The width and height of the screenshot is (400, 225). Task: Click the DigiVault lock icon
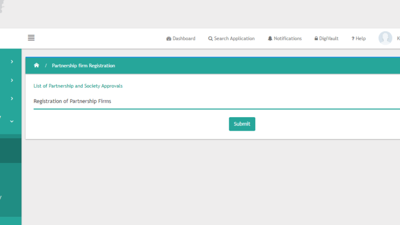pos(316,39)
